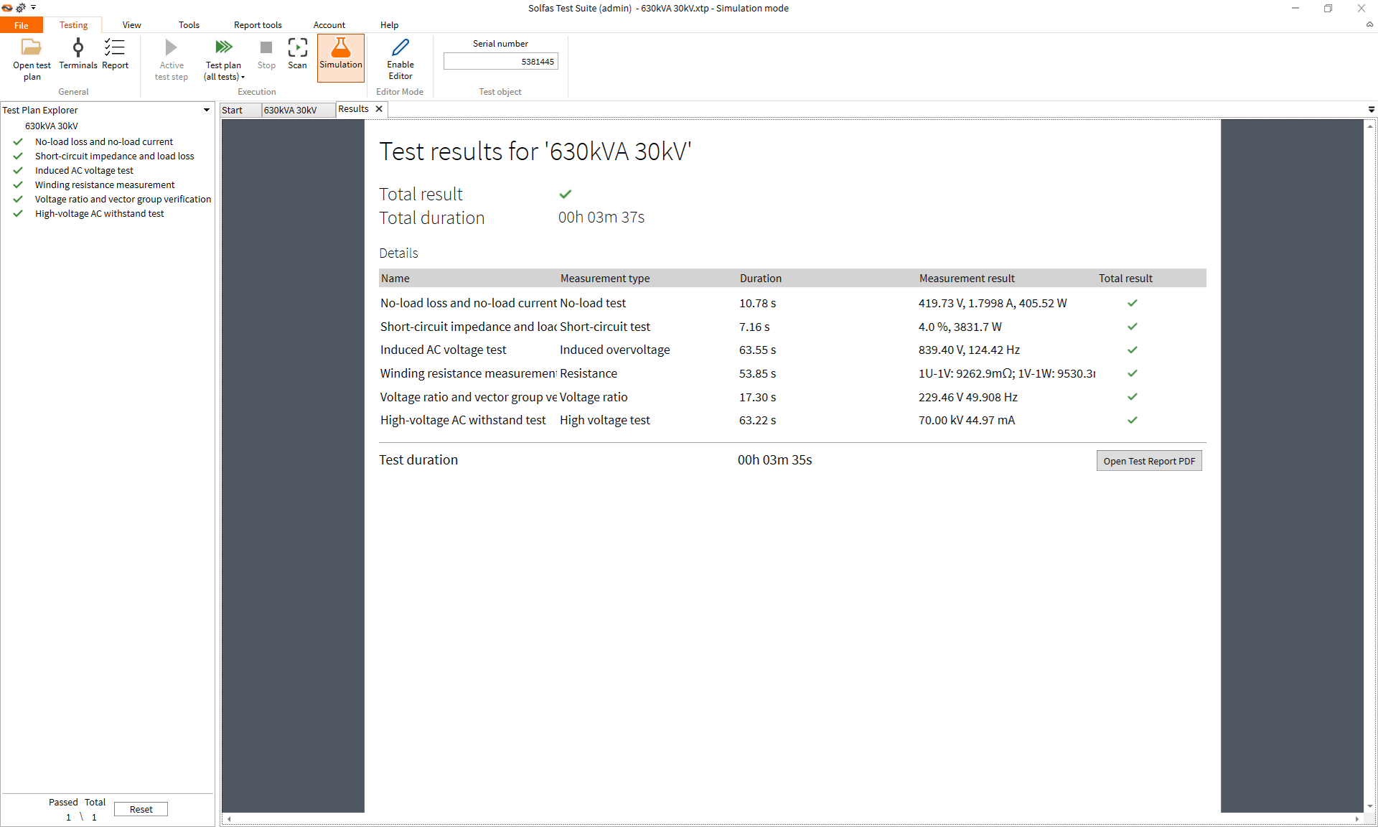
Task: Click the Serial number input field
Action: (500, 62)
